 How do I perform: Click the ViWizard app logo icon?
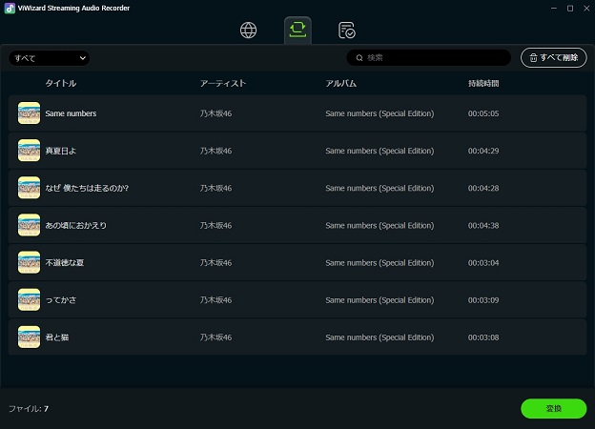(10, 9)
